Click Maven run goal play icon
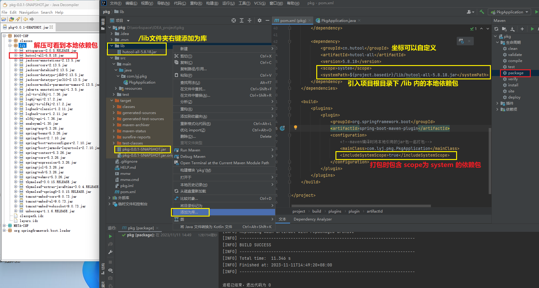This screenshot has height=288, width=539. [x=532, y=29]
